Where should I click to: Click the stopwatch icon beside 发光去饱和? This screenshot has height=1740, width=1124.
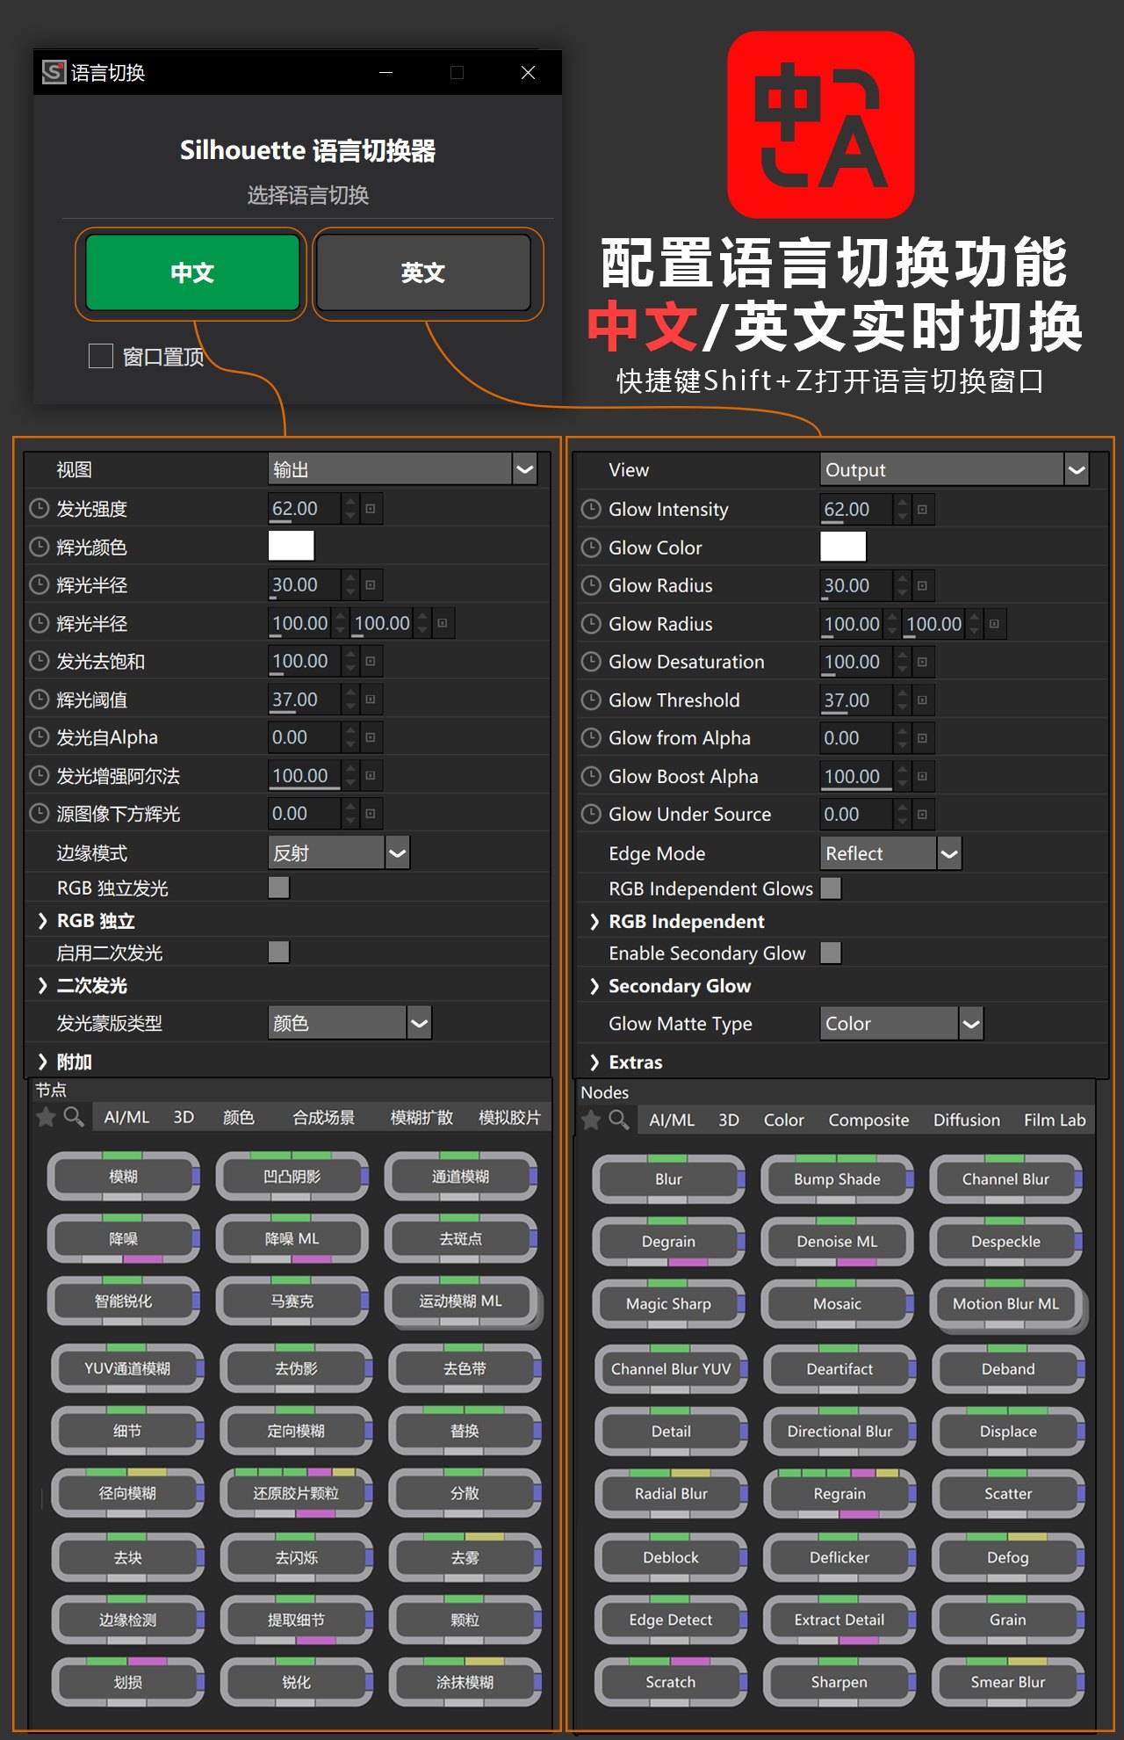[x=39, y=661]
